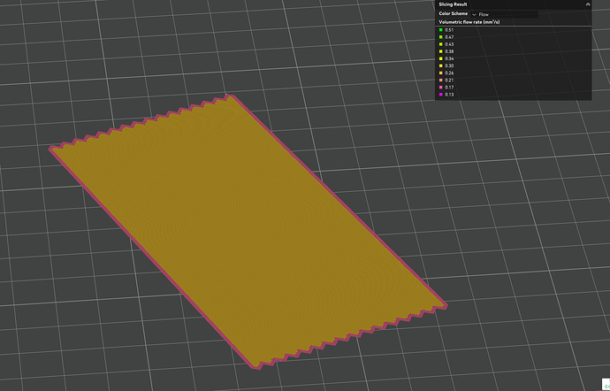Click the sliced yellow infill layer preview
Screen dimensions: 610x391
[249, 230]
